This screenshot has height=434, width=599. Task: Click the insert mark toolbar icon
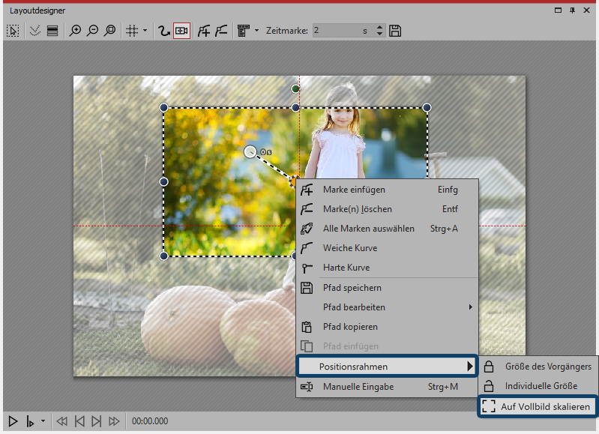click(x=204, y=31)
